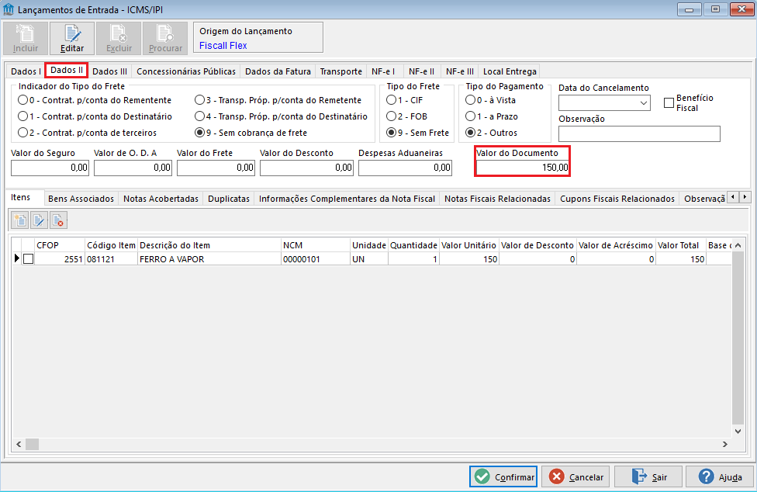Switch to the Dados I tab

[x=26, y=71]
